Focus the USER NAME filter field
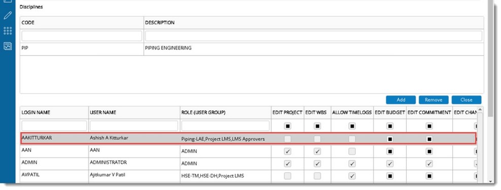The width and height of the screenshot is (501, 190). pos(134,126)
